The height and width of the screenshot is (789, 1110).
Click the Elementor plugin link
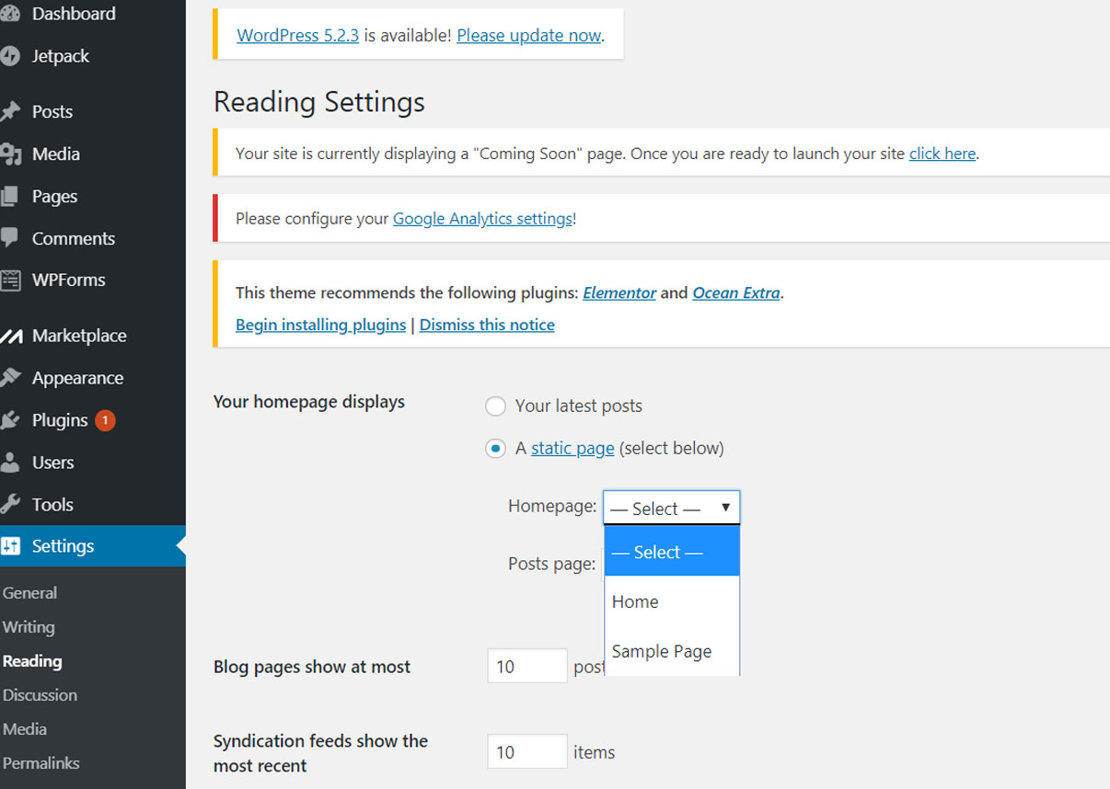tap(619, 293)
